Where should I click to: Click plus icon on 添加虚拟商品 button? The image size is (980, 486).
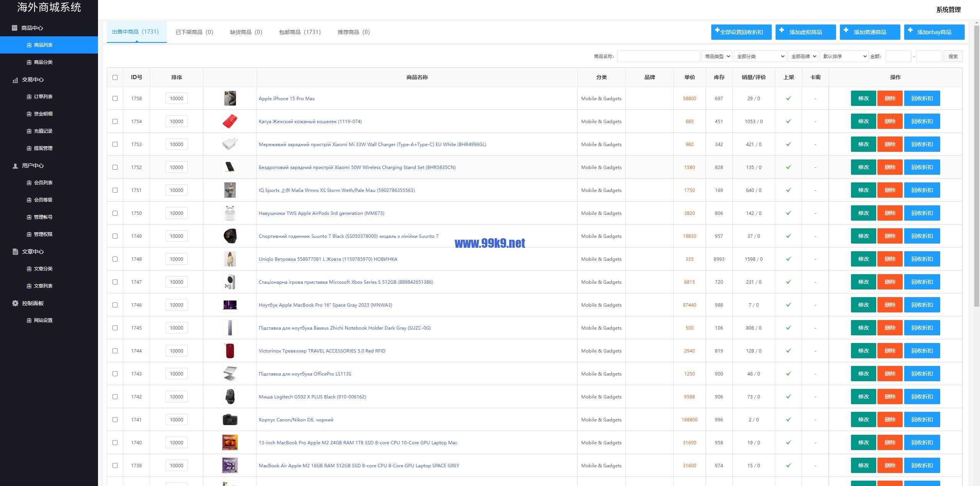click(782, 30)
